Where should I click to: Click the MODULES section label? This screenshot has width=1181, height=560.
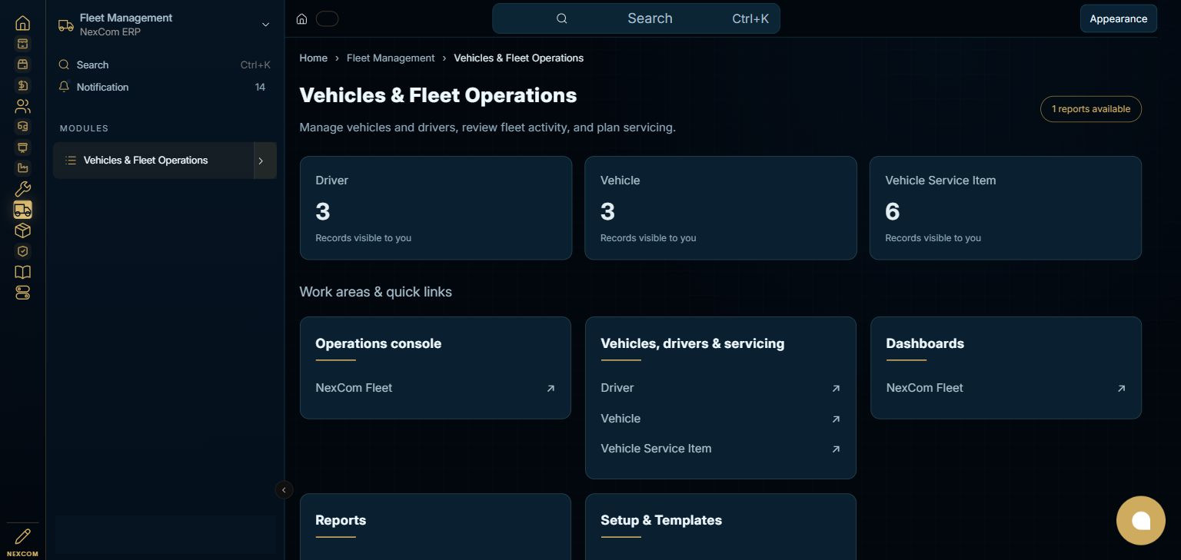click(x=84, y=128)
